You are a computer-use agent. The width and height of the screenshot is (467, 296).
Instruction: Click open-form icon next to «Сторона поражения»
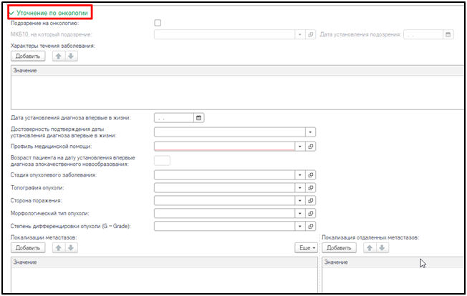pos(311,200)
